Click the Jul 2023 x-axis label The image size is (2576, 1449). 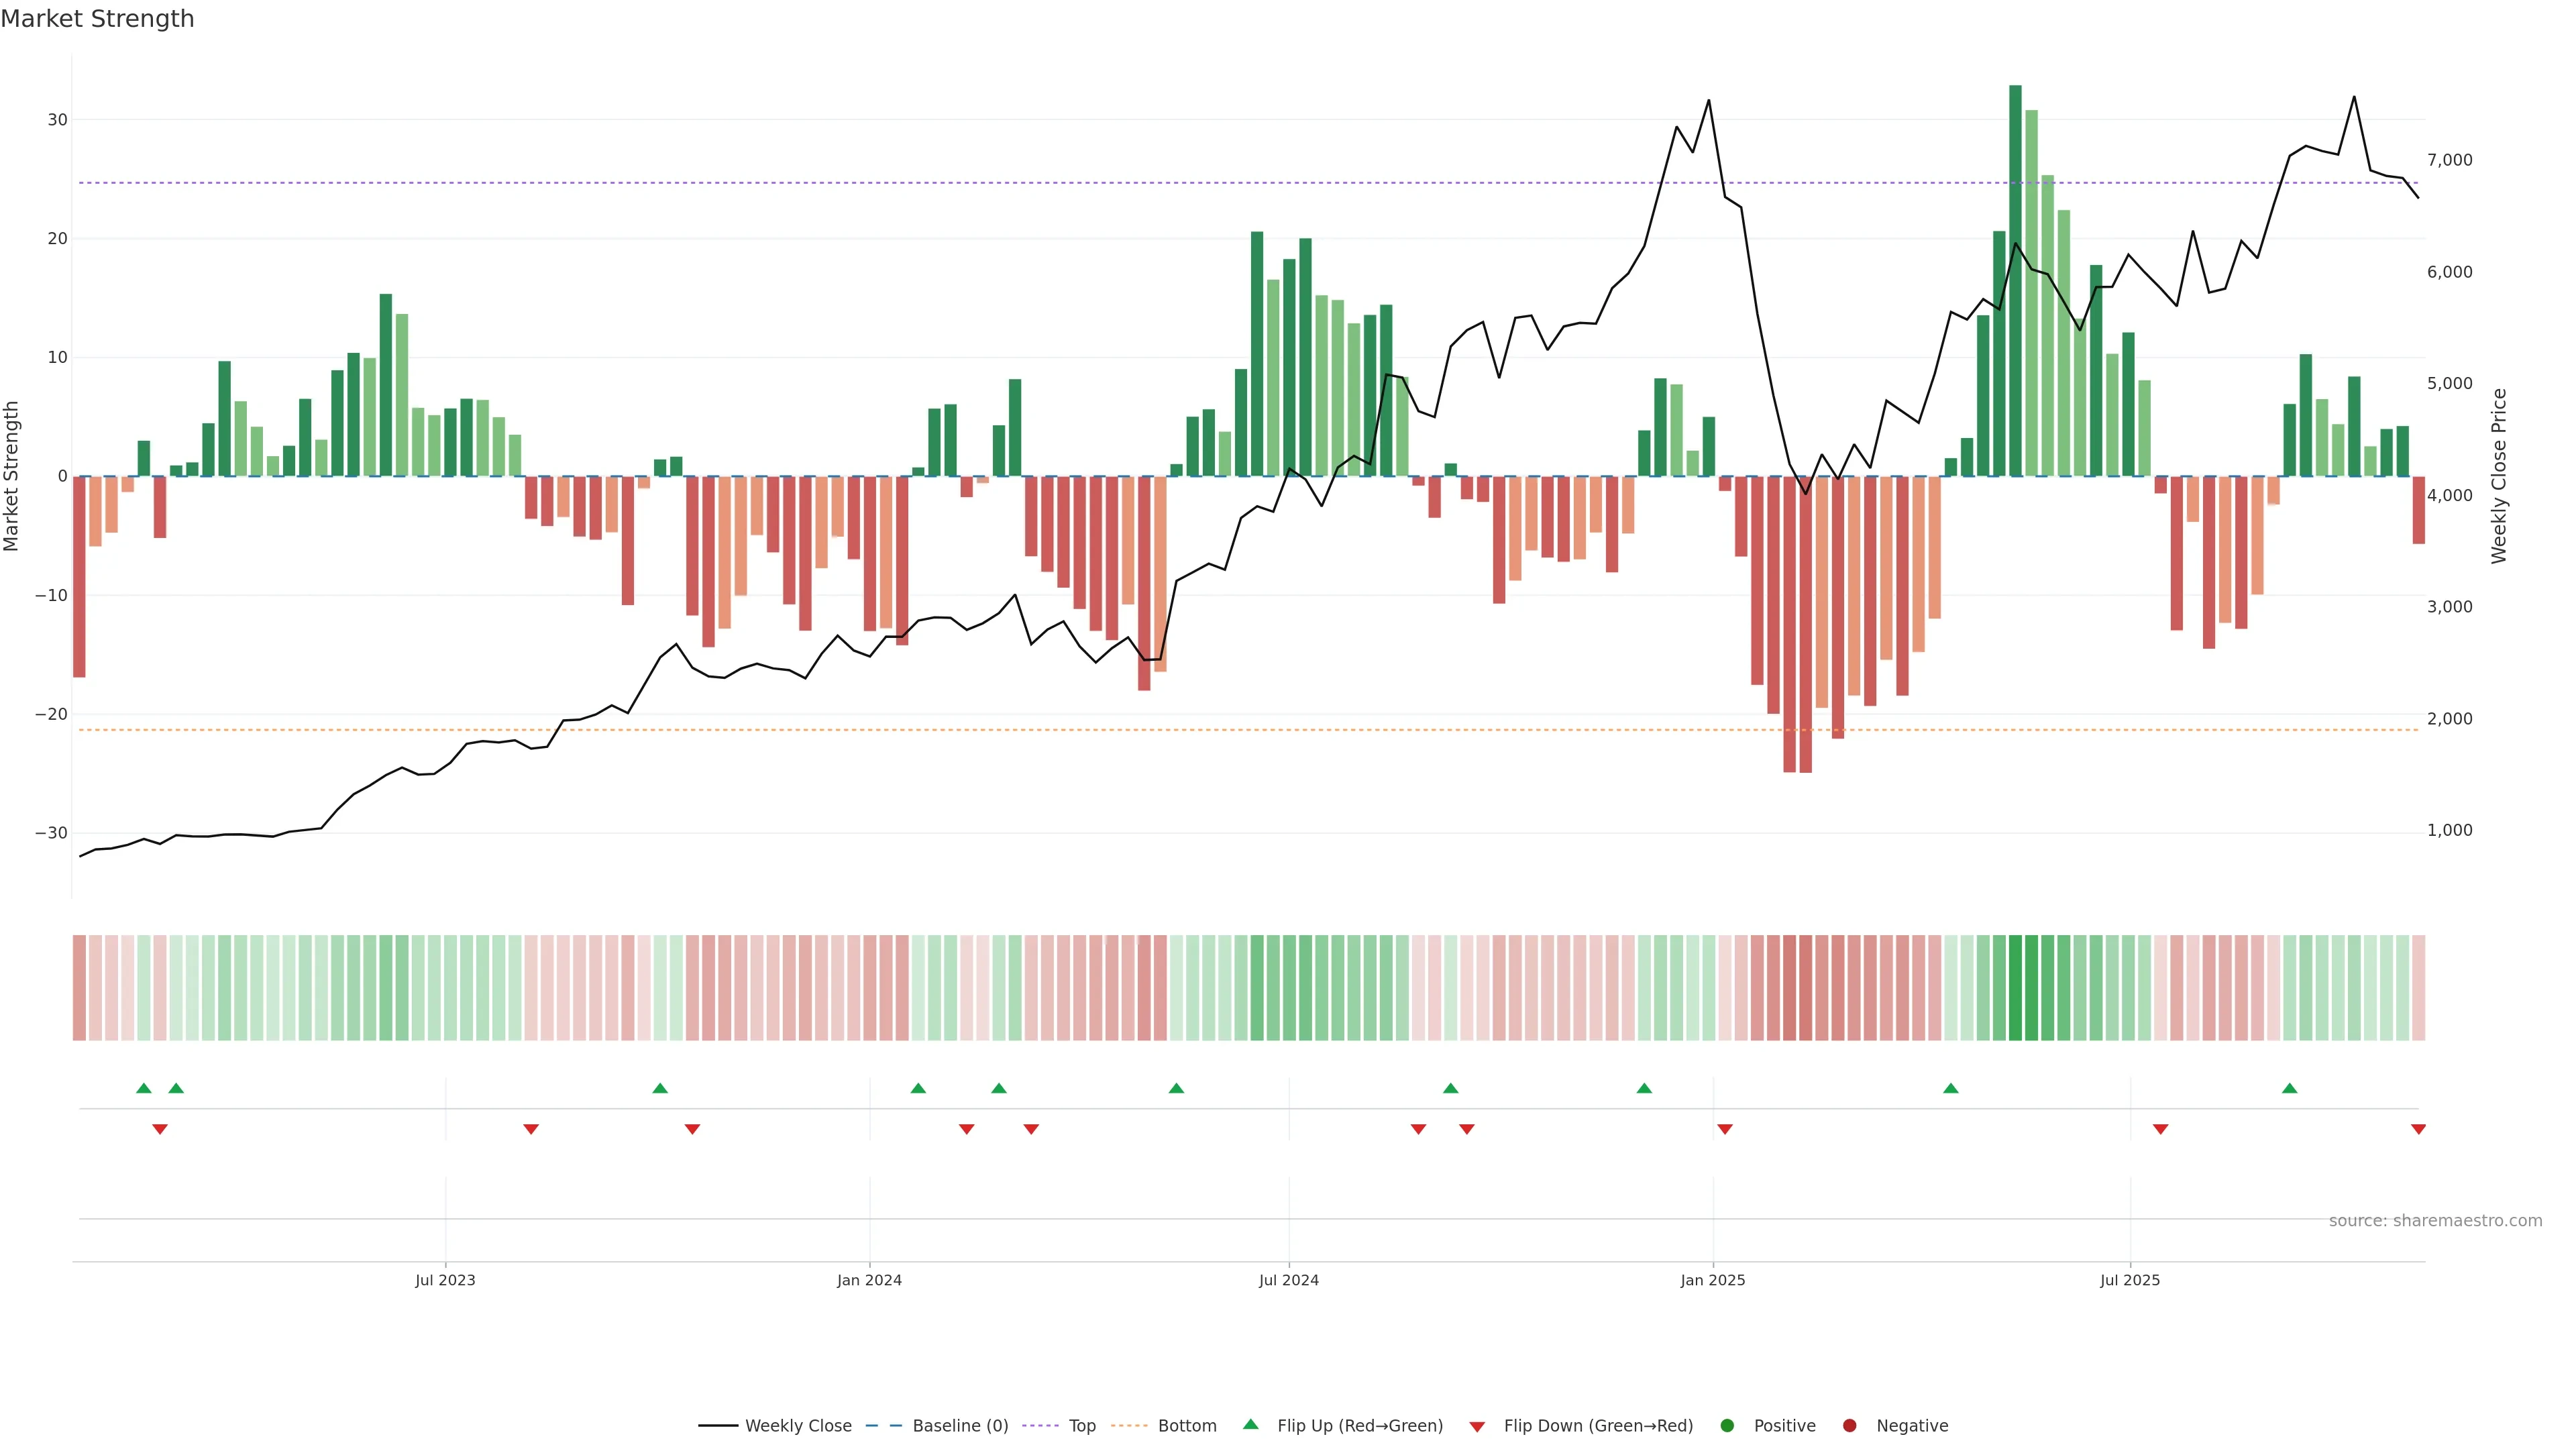(x=445, y=1280)
